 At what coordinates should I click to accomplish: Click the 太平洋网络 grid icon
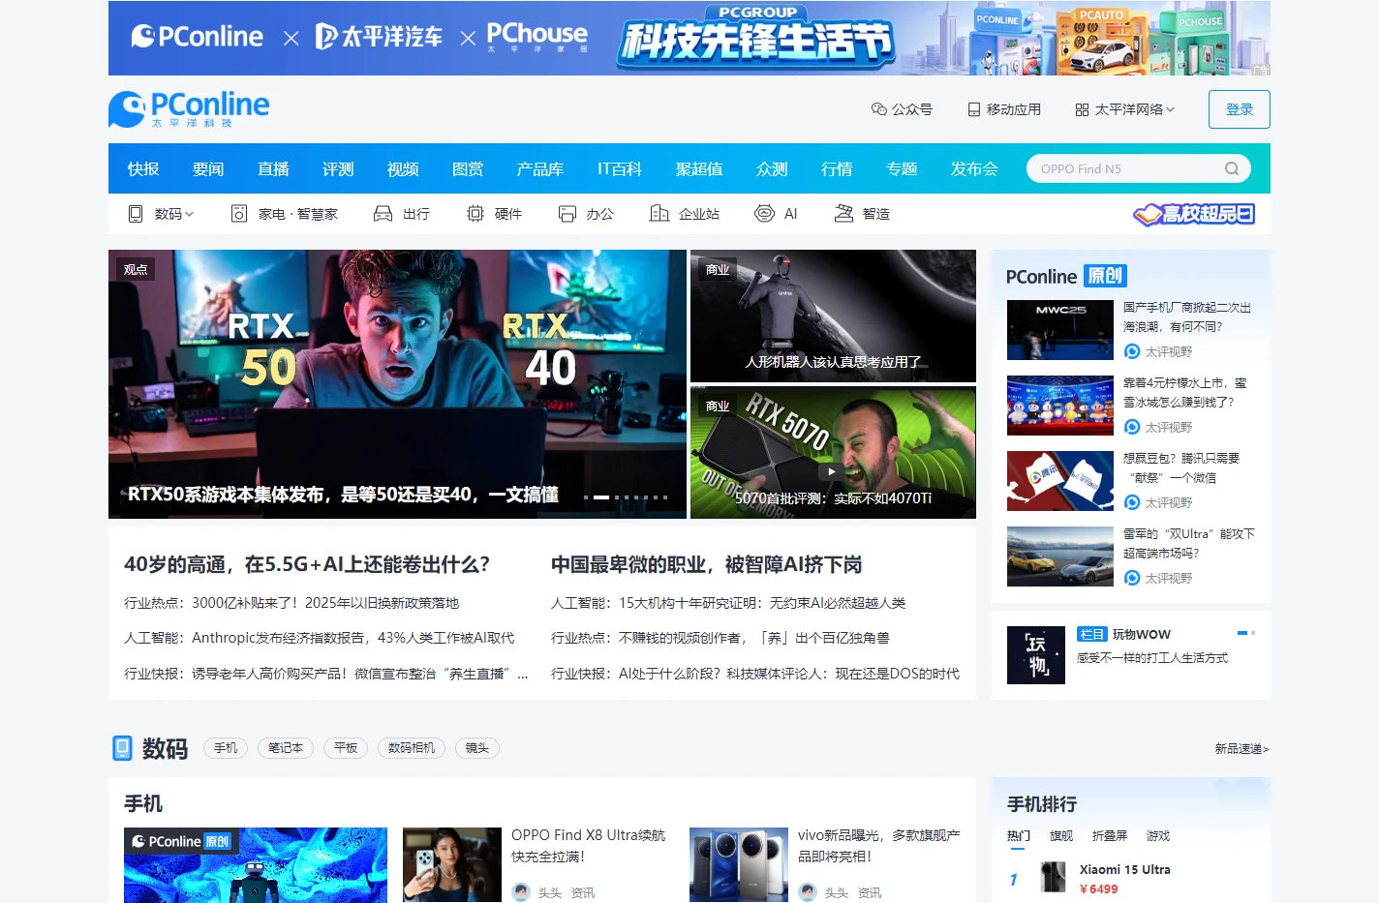pyautogui.click(x=1082, y=109)
